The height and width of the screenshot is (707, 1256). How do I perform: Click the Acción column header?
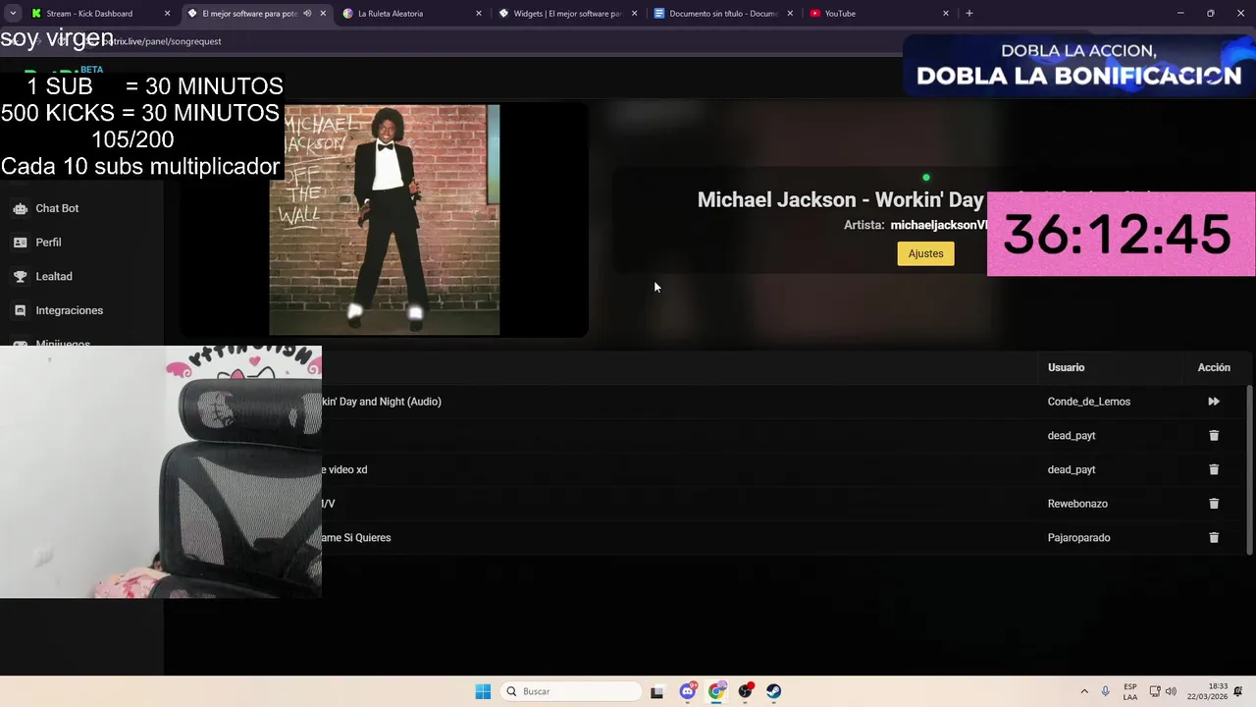coord(1214,367)
